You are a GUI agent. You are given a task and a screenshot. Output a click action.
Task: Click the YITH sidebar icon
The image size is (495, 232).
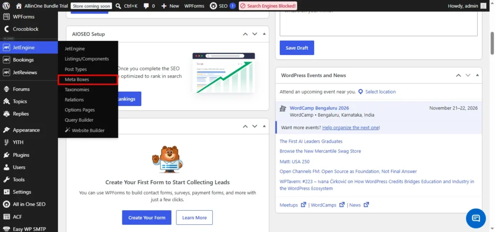pyautogui.click(x=6, y=142)
